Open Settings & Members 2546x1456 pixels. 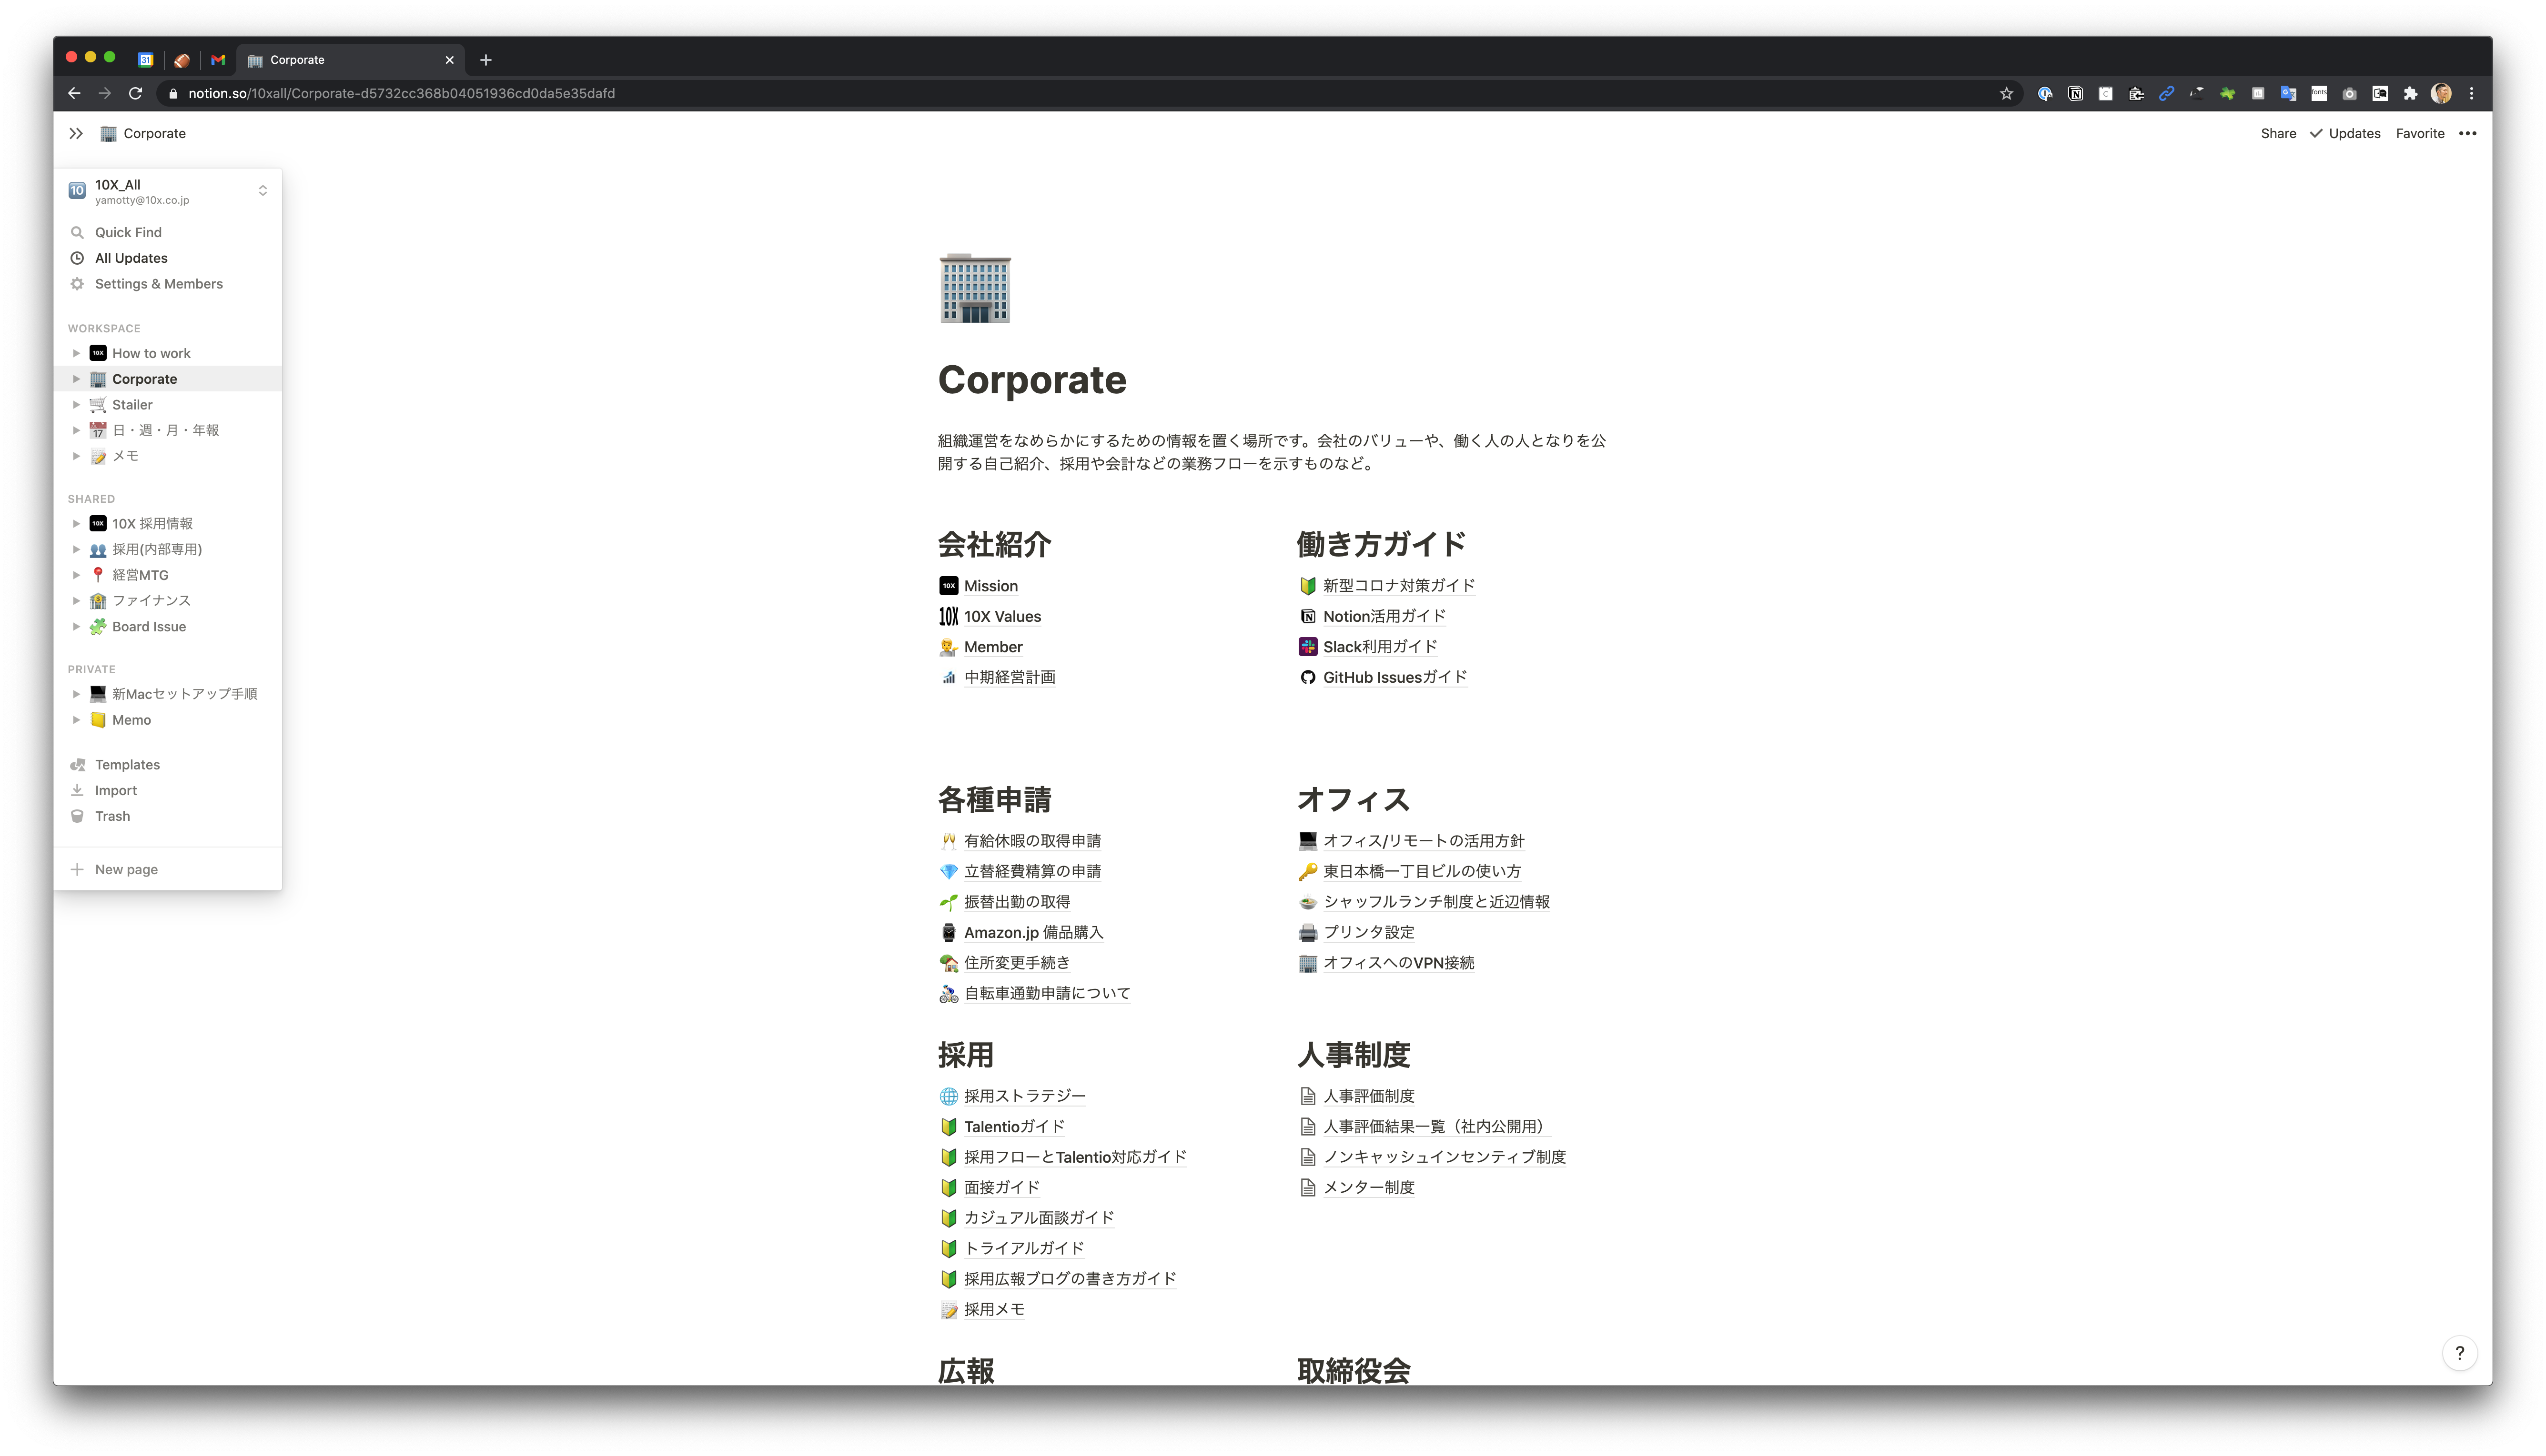158,283
